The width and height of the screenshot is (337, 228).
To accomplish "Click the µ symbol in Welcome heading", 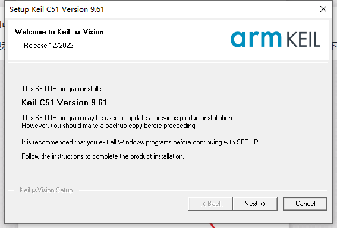I will coord(78,33).
